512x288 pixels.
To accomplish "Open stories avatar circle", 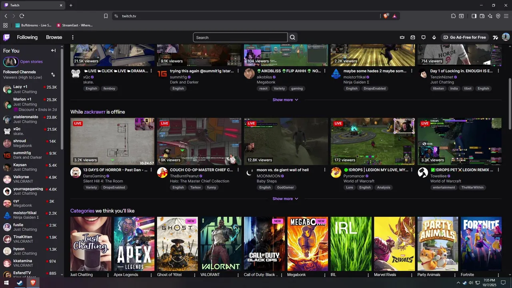I will click(11, 62).
